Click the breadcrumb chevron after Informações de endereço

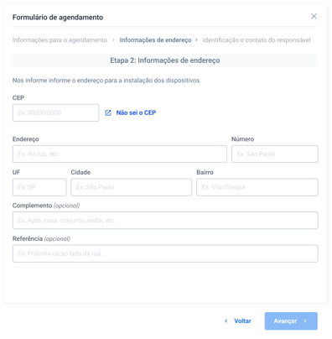pyautogui.click(x=196, y=40)
